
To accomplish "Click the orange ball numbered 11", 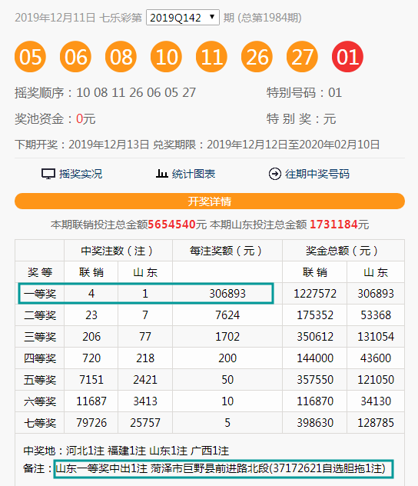I will [x=211, y=57].
